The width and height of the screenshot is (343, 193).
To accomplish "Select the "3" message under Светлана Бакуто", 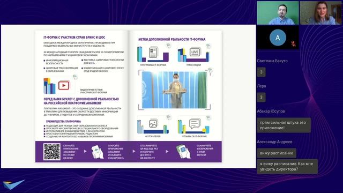I will coord(261,72).
